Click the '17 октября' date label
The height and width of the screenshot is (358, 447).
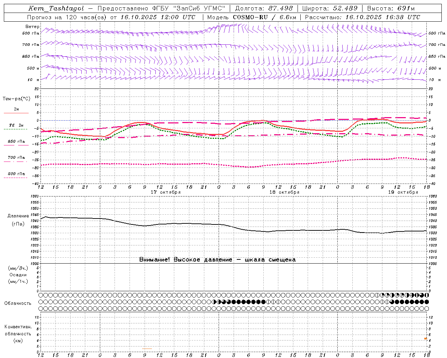[166, 192]
